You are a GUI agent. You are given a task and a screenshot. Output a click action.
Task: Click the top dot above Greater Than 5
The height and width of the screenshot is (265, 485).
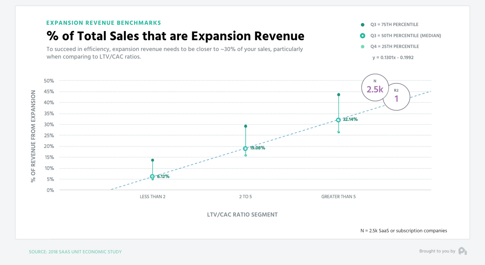click(x=339, y=95)
